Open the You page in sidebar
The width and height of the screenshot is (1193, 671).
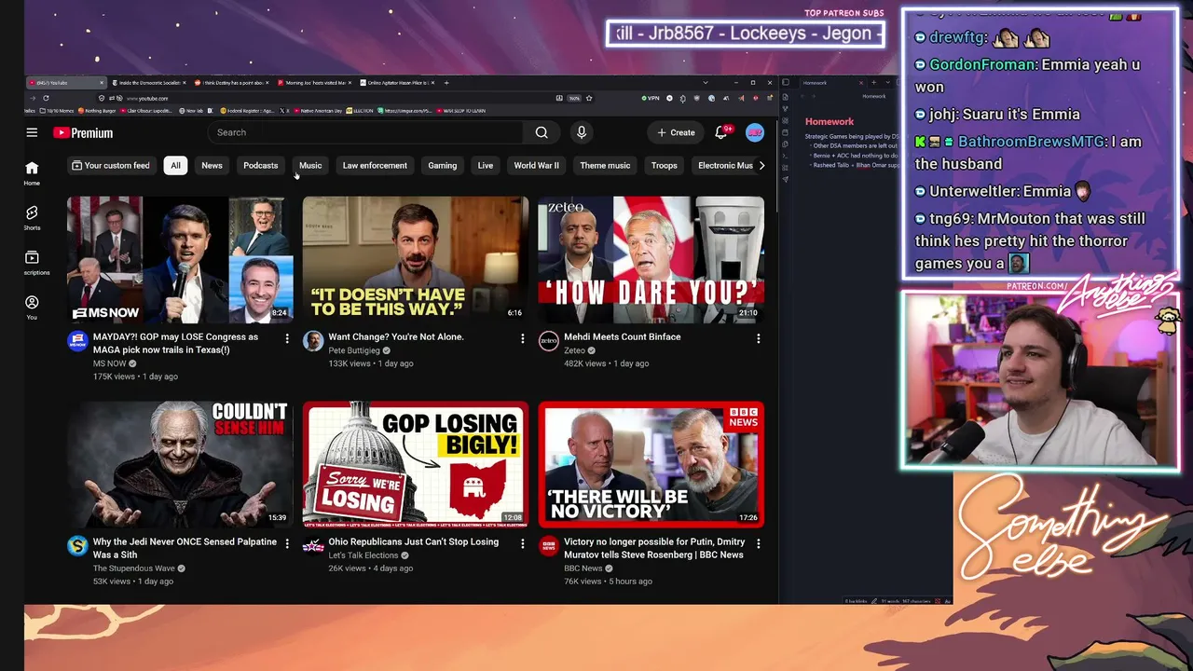pyautogui.click(x=32, y=307)
